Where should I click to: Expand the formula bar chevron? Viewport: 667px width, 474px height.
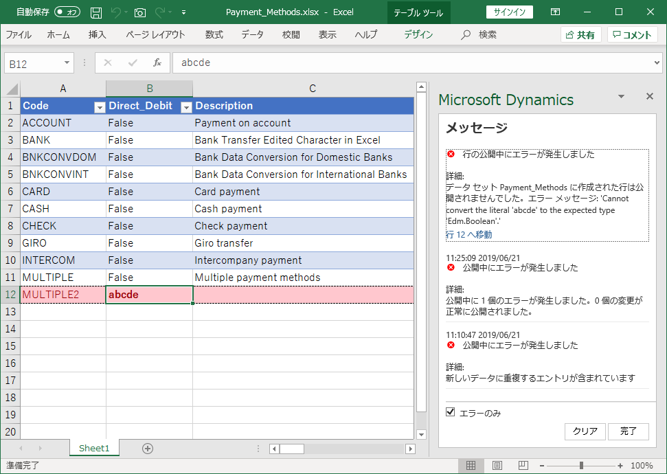(657, 63)
